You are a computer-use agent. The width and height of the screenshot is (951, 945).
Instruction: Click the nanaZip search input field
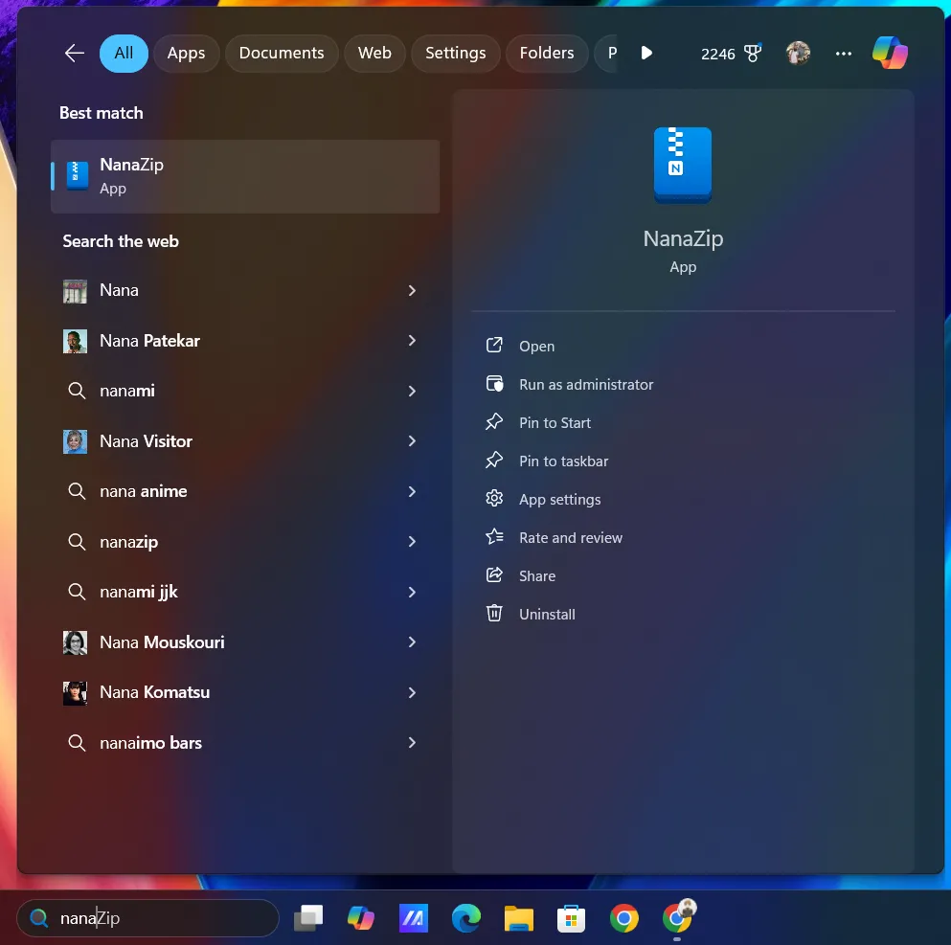click(x=148, y=917)
